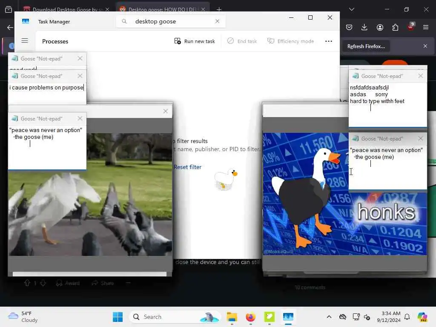The width and height of the screenshot is (436, 327).
Task: Click taskbar Search box
Action: pyautogui.click(x=175, y=317)
